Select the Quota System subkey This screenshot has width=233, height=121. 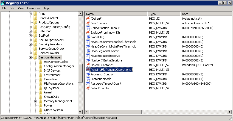click(x=53, y=110)
